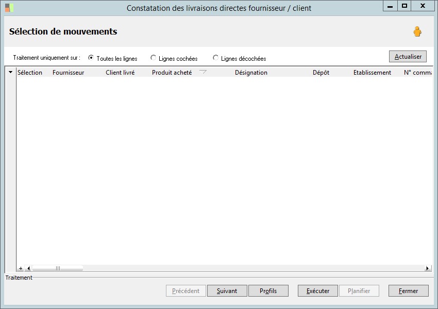438x309 pixels.
Task: Run the process with Exécuter
Action: [317, 291]
